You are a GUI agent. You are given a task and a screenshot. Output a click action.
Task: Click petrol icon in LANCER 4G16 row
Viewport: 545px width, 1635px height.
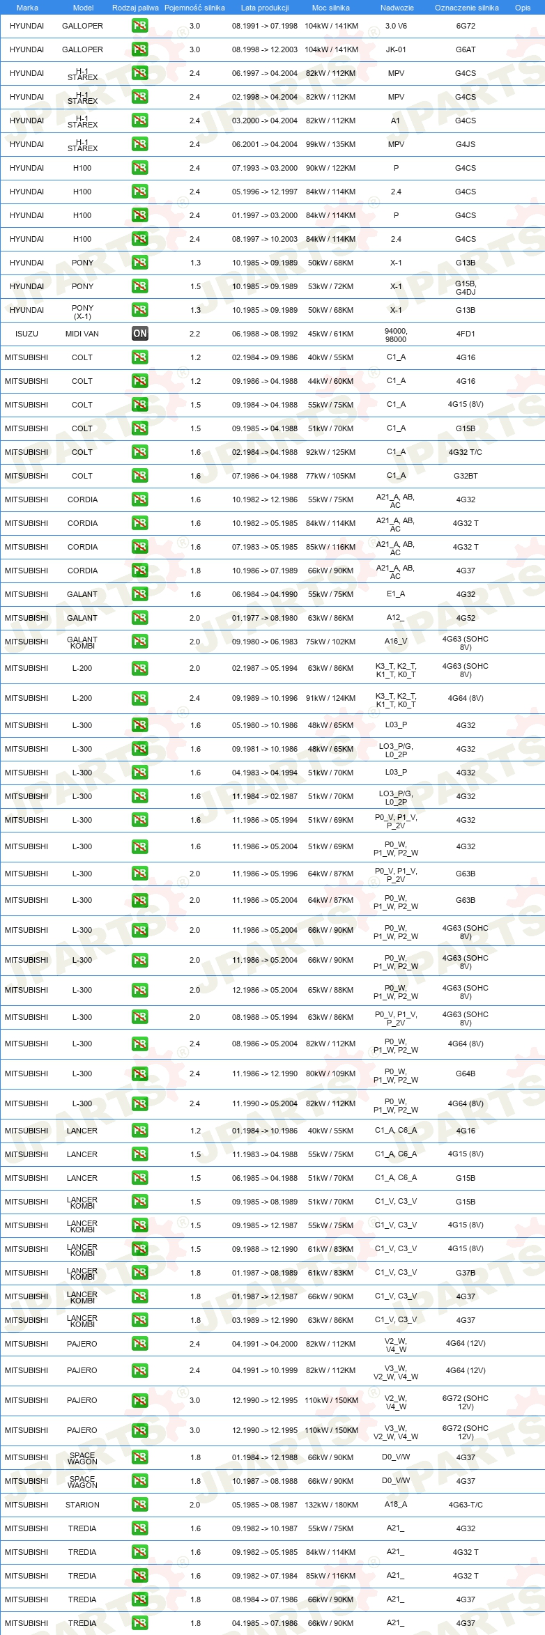pyautogui.click(x=140, y=1131)
